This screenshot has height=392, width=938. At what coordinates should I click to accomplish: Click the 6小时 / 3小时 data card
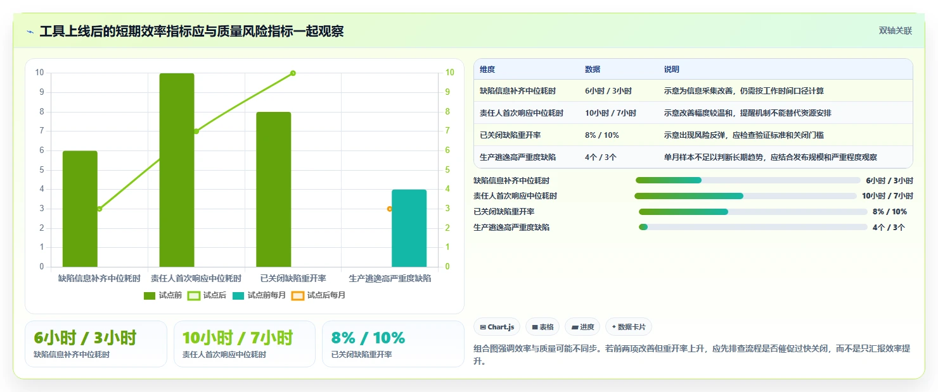point(96,344)
